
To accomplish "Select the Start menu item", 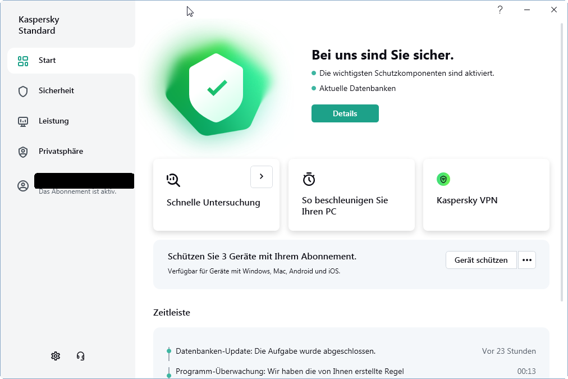I will tap(71, 61).
